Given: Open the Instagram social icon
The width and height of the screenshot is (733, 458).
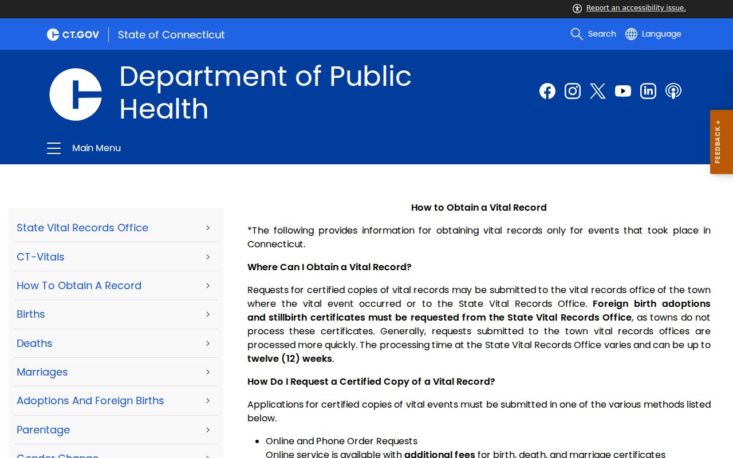Looking at the screenshot, I should (x=573, y=91).
